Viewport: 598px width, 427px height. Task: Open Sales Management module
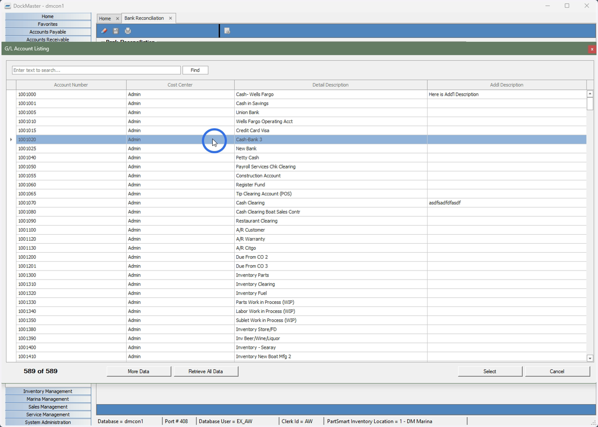point(48,407)
